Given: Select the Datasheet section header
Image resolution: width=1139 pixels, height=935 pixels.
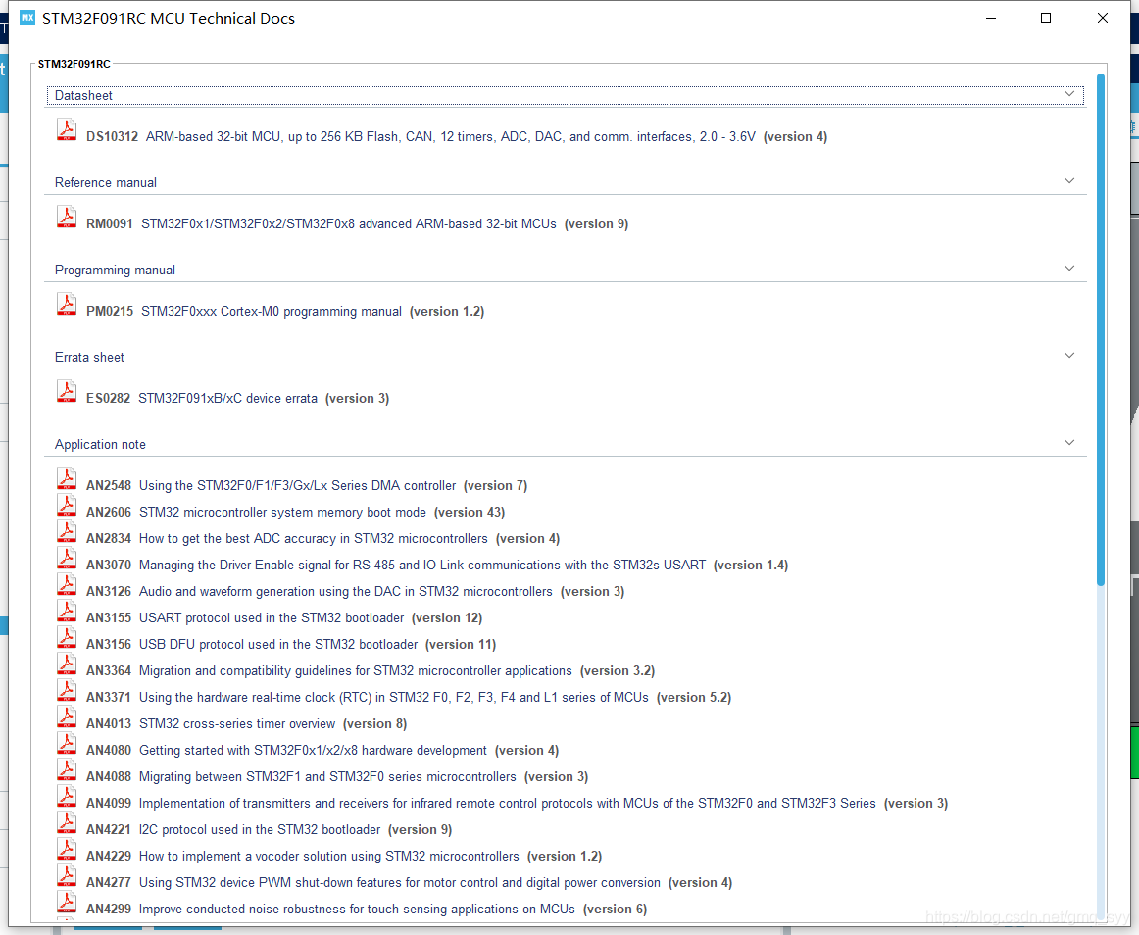Looking at the screenshot, I should coord(566,95).
